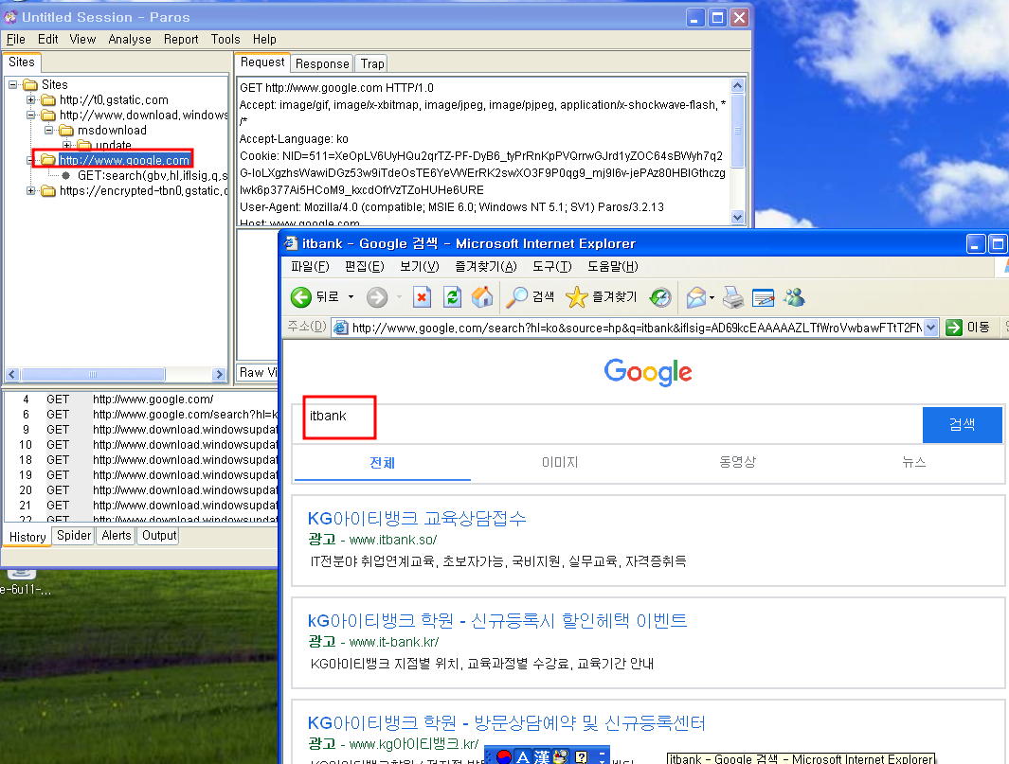Open the IE address bar dropdown
The width and height of the screenshot is (1009, 764).
pos(930,328)
